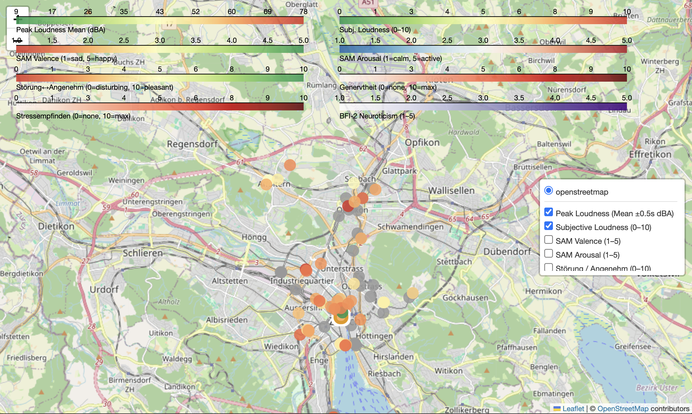Click the light orange marker below Aussersihl label

[x=299, y=313]
